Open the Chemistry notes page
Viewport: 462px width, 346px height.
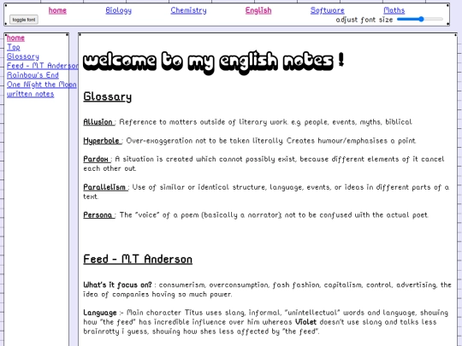click(188, 10)
